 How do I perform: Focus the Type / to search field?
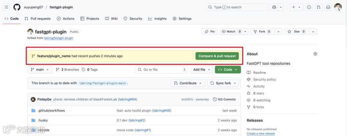[x=237, y=7]
